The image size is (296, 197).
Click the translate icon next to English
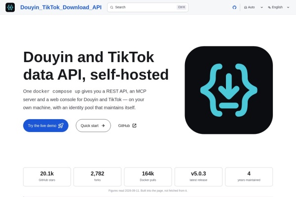click(x=269, y=7)
